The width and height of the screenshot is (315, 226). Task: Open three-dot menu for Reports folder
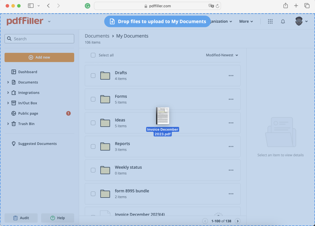pyautogui.click(x=231, y=146)
